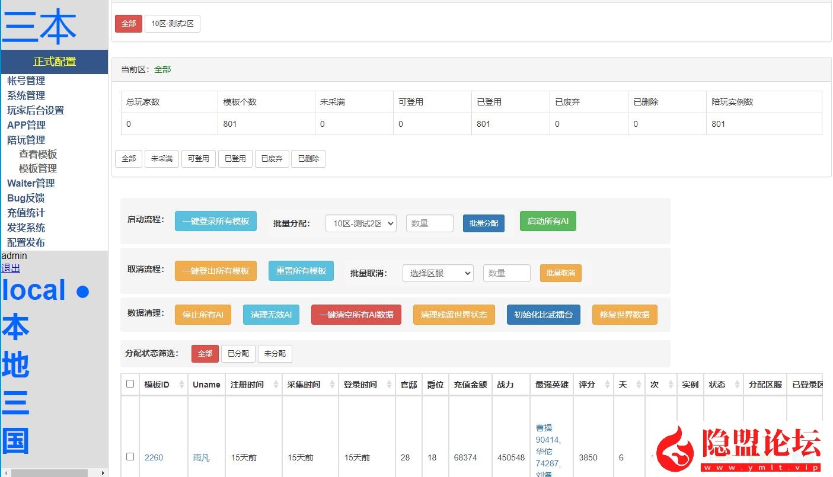
Task: Click the 一键清空所有AI数据 button
Action: coord(356,315)
